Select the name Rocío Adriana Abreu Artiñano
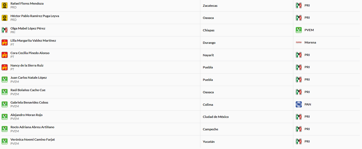 click(32, 127)
